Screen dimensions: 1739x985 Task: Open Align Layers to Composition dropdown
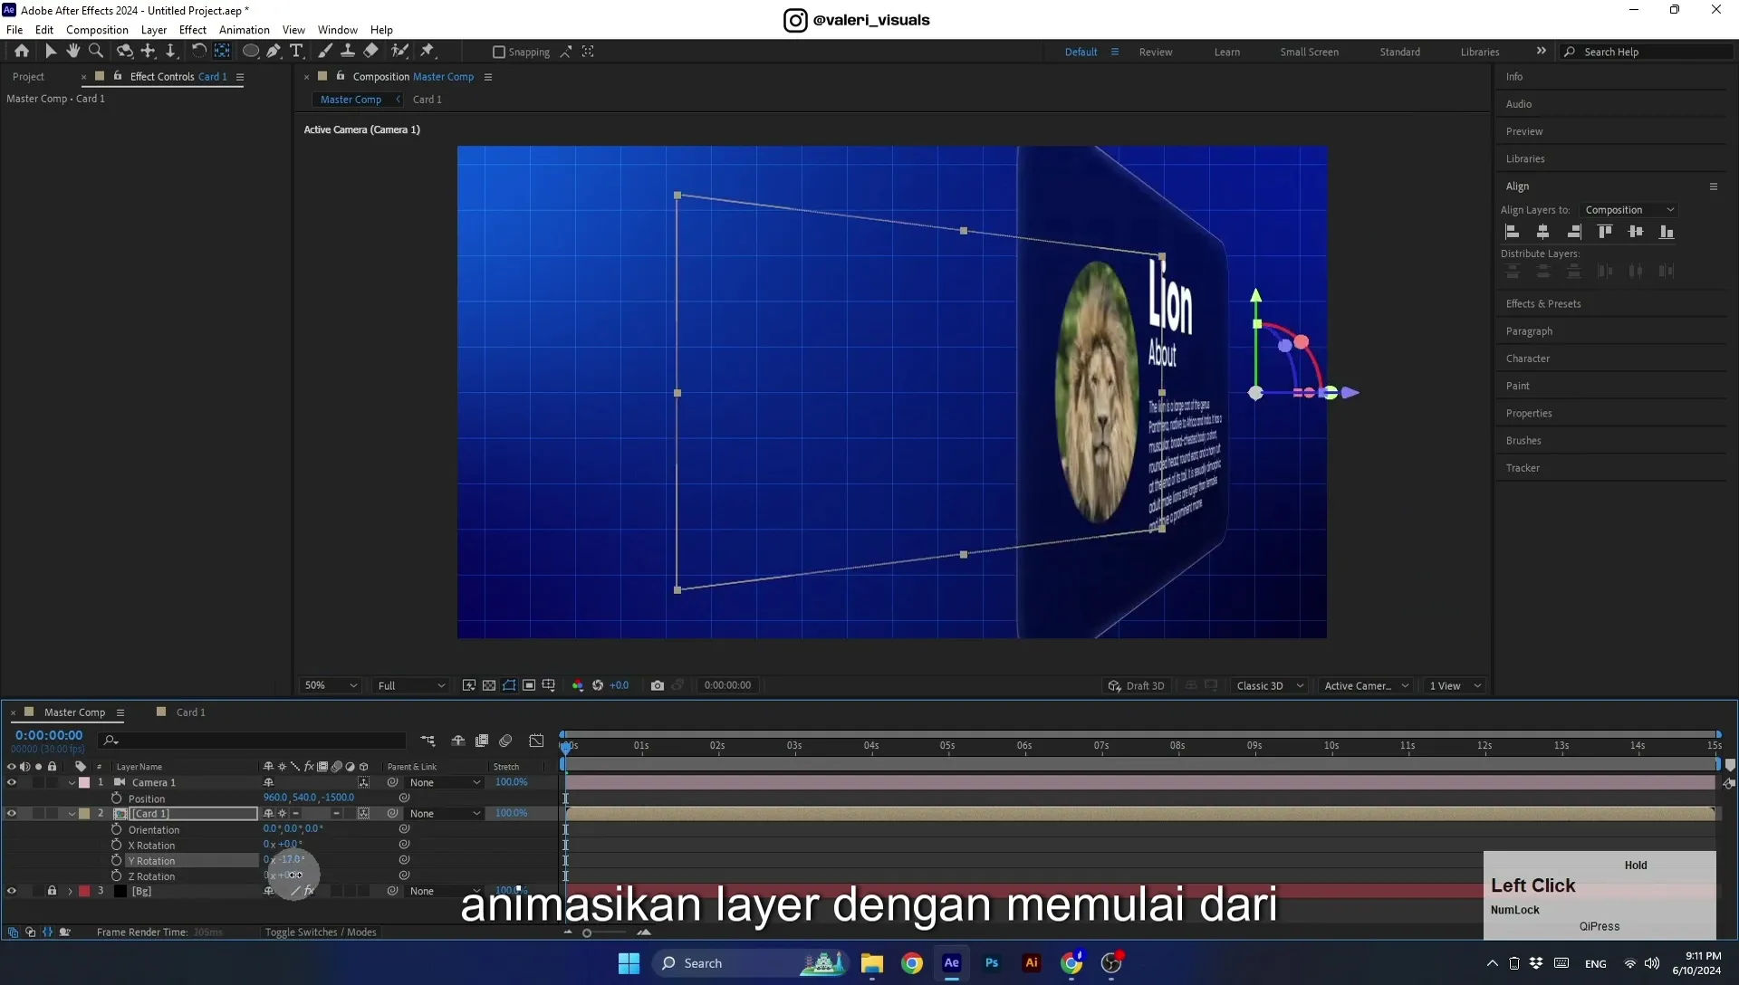(1629, 210)
